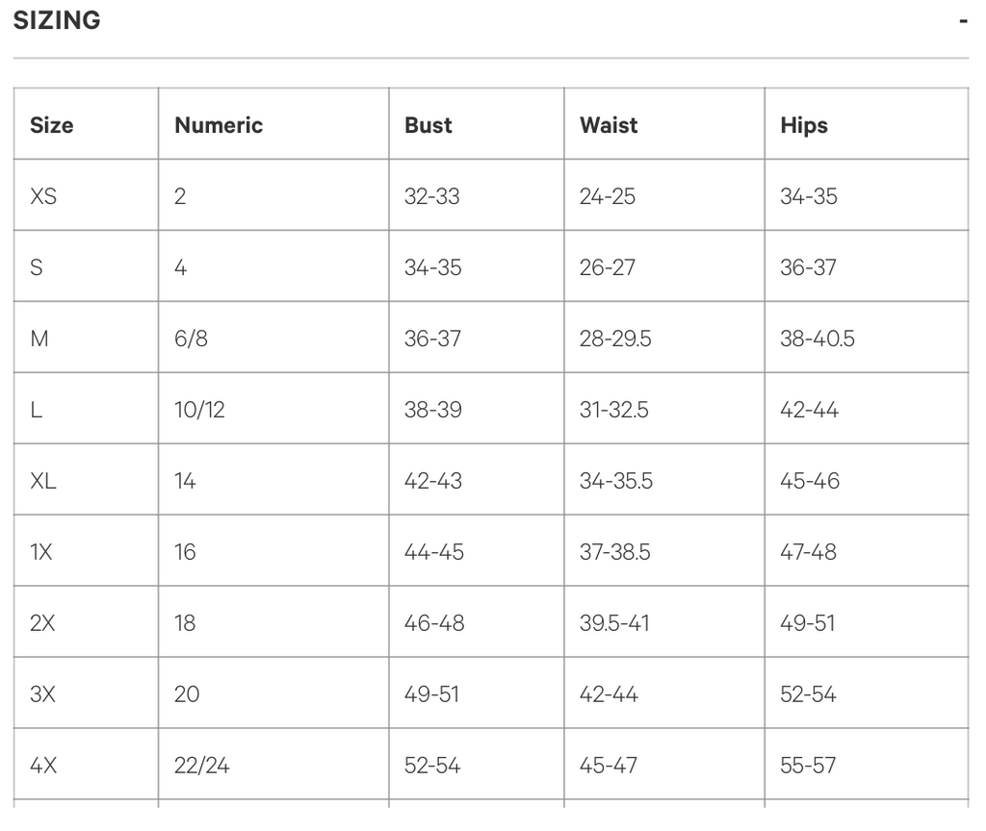Click the 55-57 hips measurement
Screen dimensions: 986x831
click(808, 766)
